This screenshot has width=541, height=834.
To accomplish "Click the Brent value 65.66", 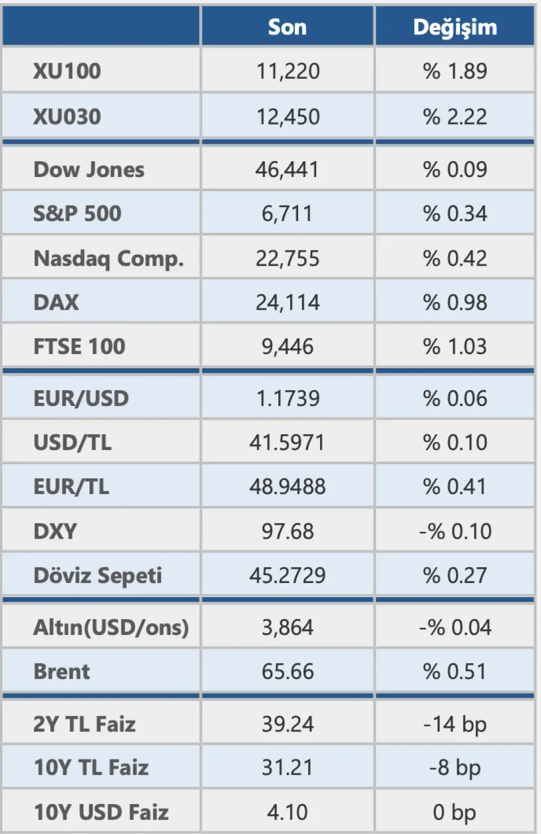I will tap(287, 672).
